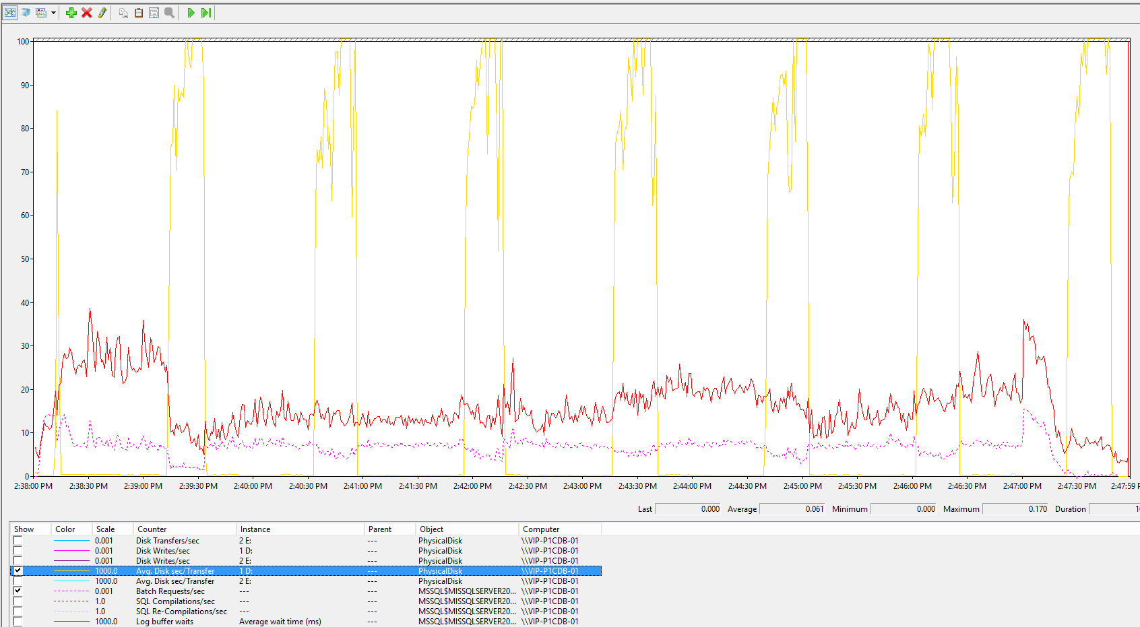Click the PhysicalDisk object of Disk Transfers/sec

tap(441, 541)
